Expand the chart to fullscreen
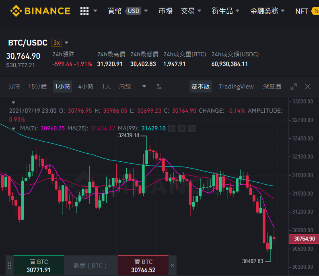Viewport: 319px width, 276px height. pyautogui.click(x=294, y=87)
